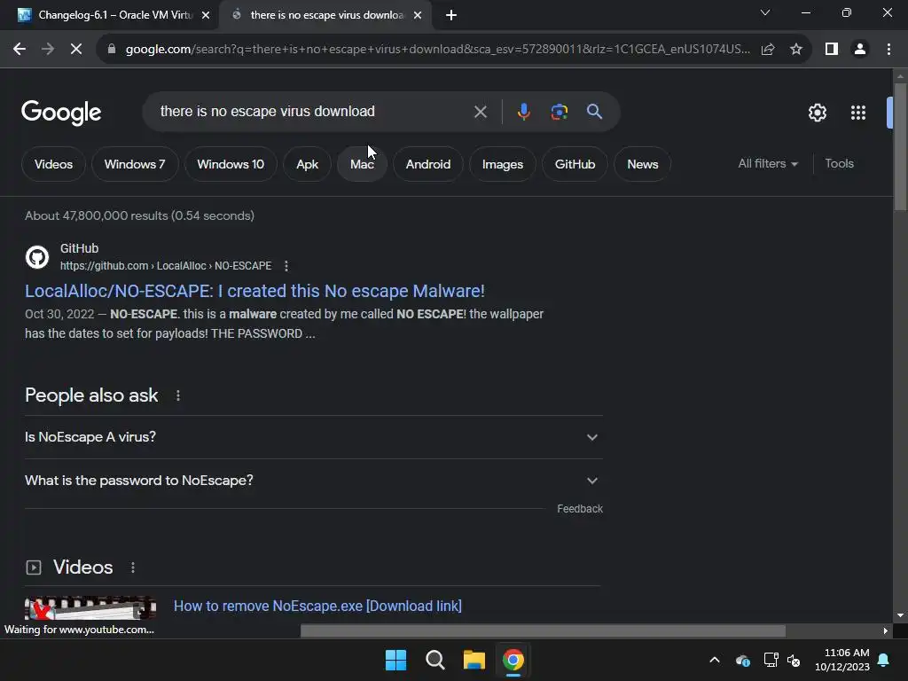The height and width of the screenshot is (681, 908).
Task: Open the People also ask options dots
Action: (177, 395)
